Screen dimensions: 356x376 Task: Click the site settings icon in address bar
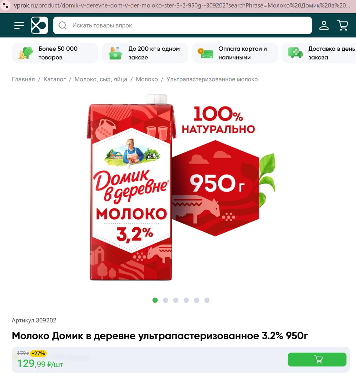(x=6, y=5)
